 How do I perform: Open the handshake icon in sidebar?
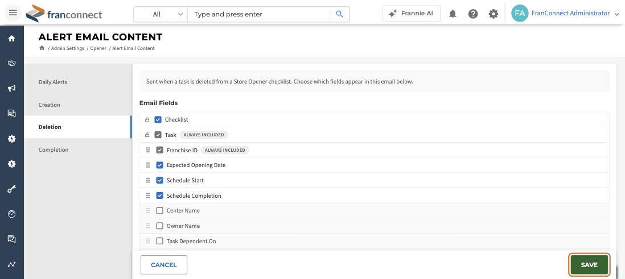(11, 63)
